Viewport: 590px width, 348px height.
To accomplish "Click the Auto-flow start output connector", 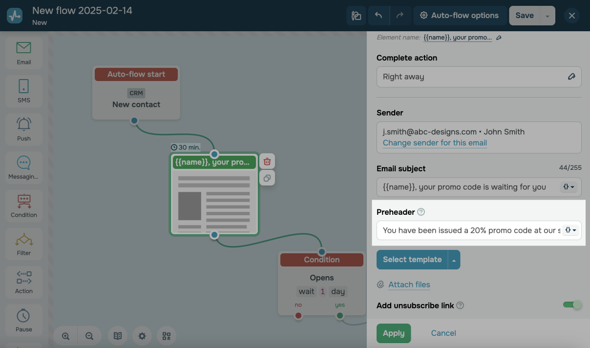I will pos(134,121).
